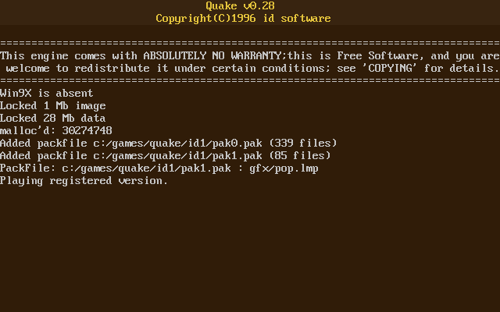Viewport: 500px width, 312px height.
Task: Click the pak0.pak packfile path
Action: point(178,144)
